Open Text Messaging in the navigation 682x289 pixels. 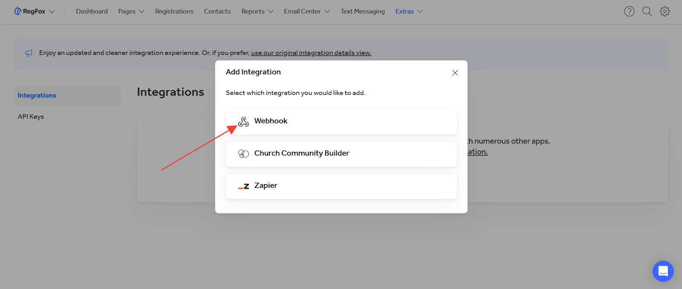(x=363, y=11)
